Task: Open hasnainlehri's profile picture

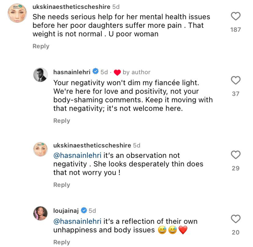Action: [40, 75]
